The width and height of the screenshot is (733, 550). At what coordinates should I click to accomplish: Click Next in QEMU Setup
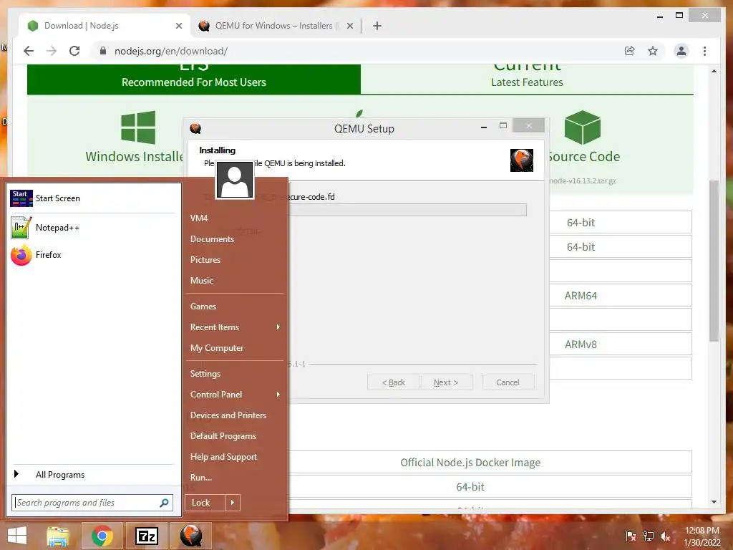(x=446, y=382)
